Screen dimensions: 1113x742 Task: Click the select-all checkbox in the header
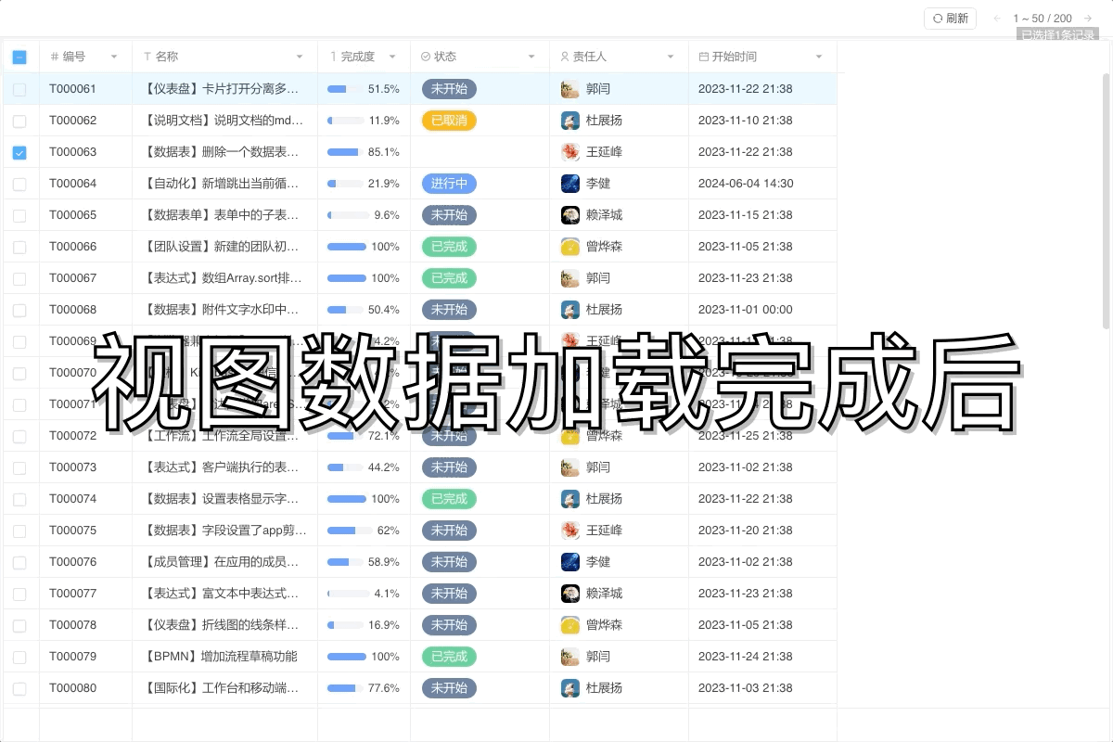click(x=19, y=57)
